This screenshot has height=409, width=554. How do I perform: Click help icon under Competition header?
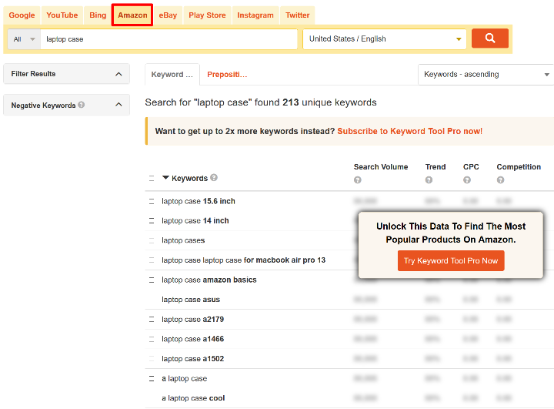tap(500, 180)
